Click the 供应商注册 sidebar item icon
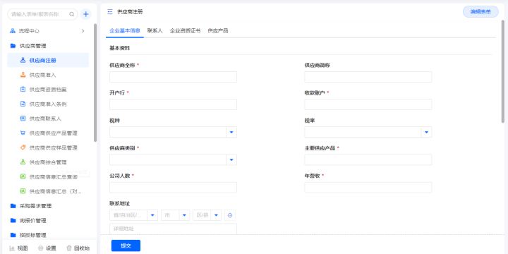This screenshot has height=254, width=508. click(23, 60)
